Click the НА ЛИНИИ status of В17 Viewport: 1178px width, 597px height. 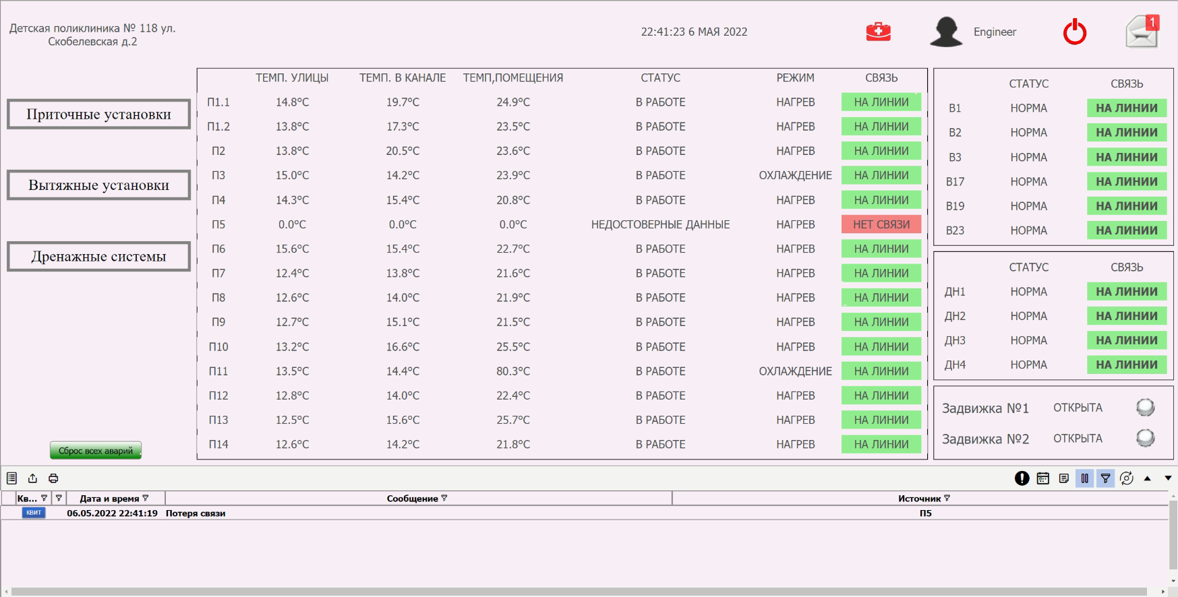pos(1127,181)
